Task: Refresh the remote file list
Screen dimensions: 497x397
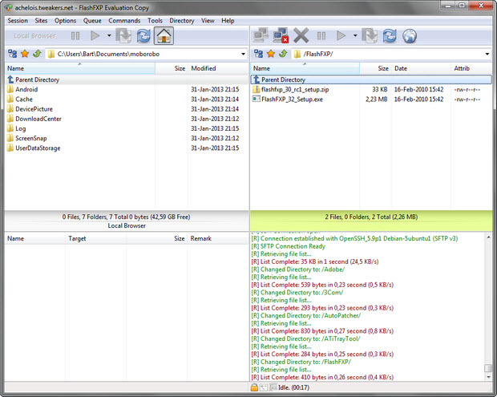Action: 390,35
